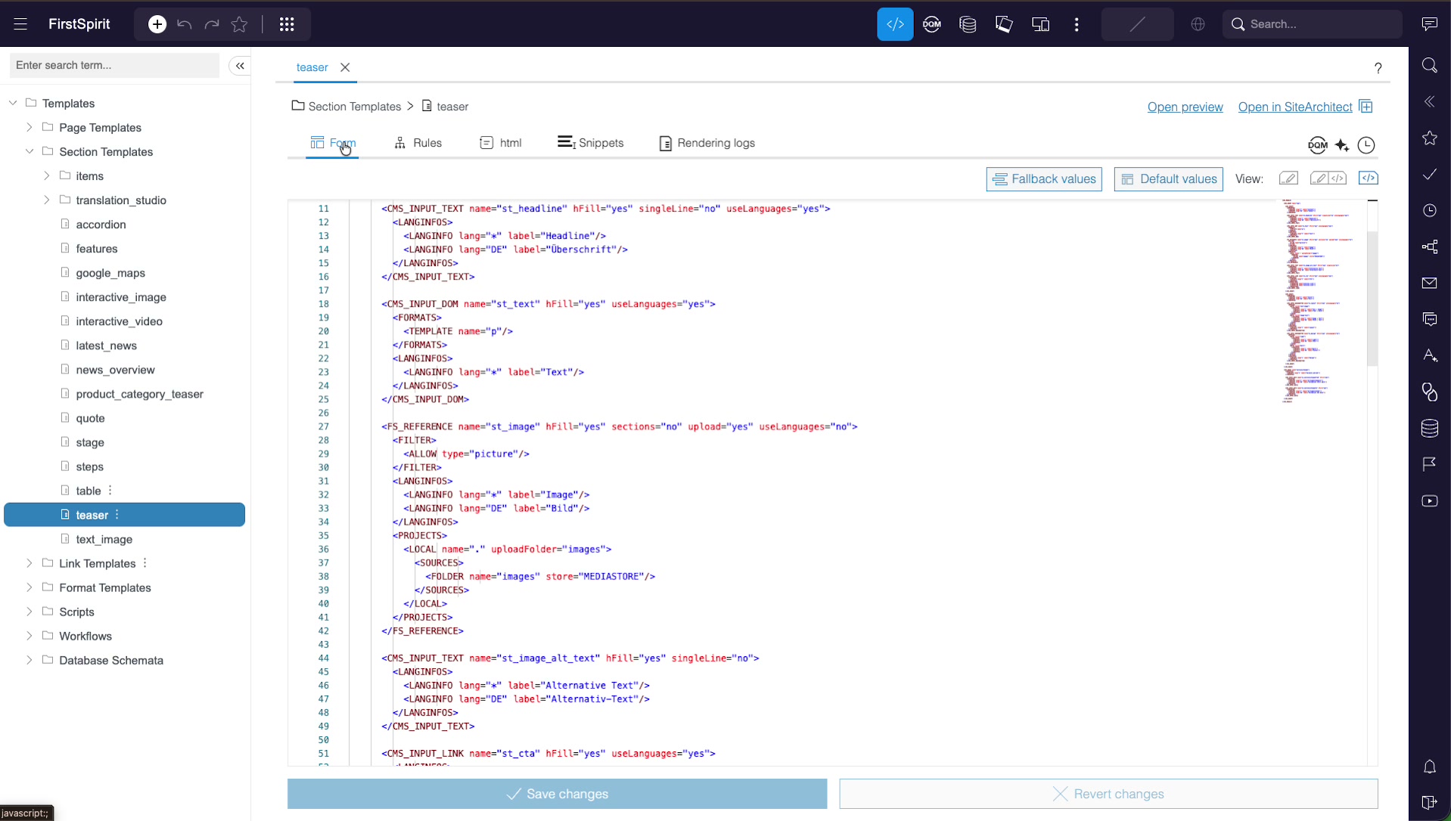Switch to the Form tab

coord(332,143)
